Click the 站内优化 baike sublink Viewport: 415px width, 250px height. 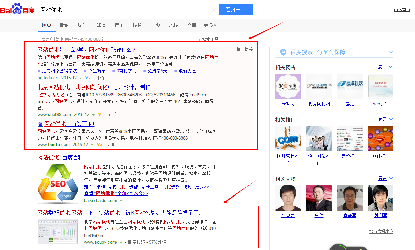click(x=117, y=187)
